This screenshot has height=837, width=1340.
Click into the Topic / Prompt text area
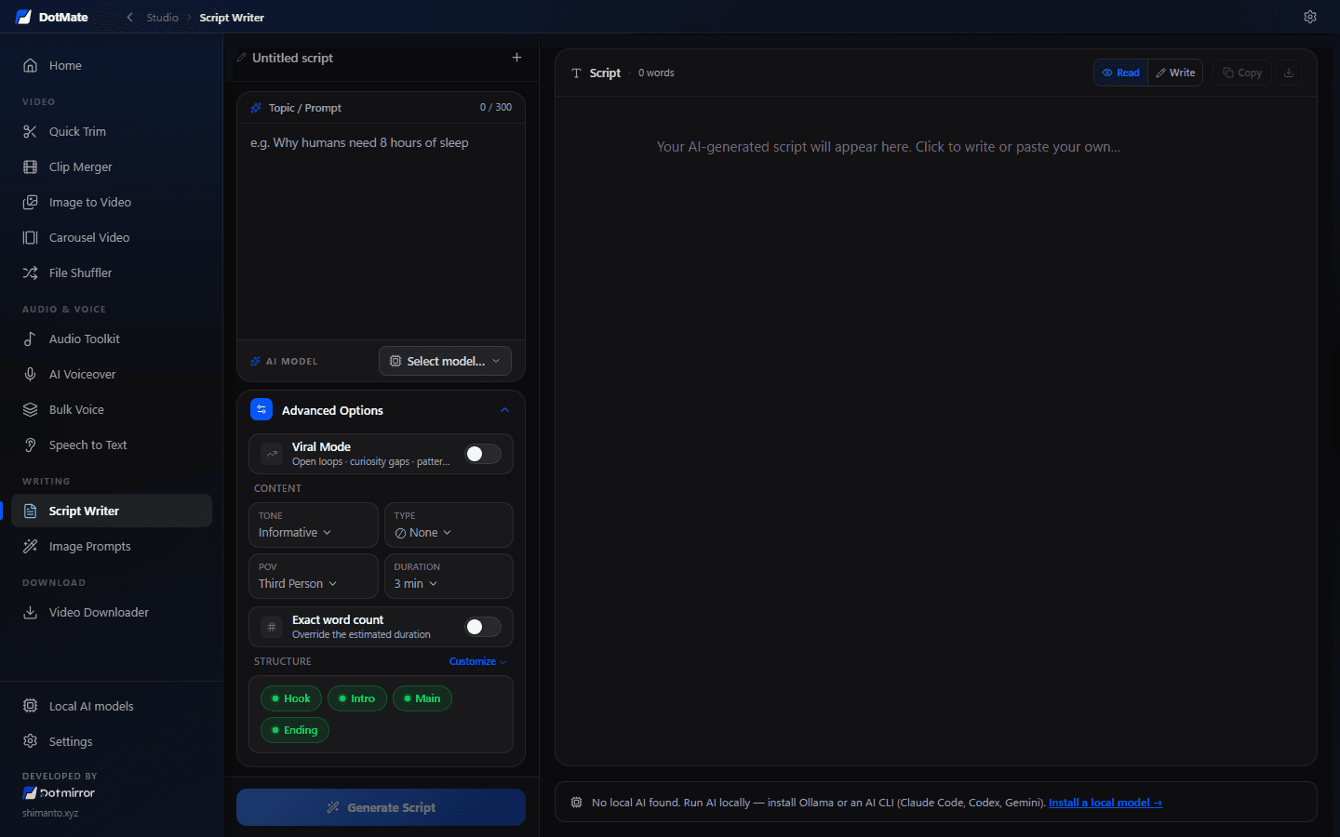(x=381, y=231)
